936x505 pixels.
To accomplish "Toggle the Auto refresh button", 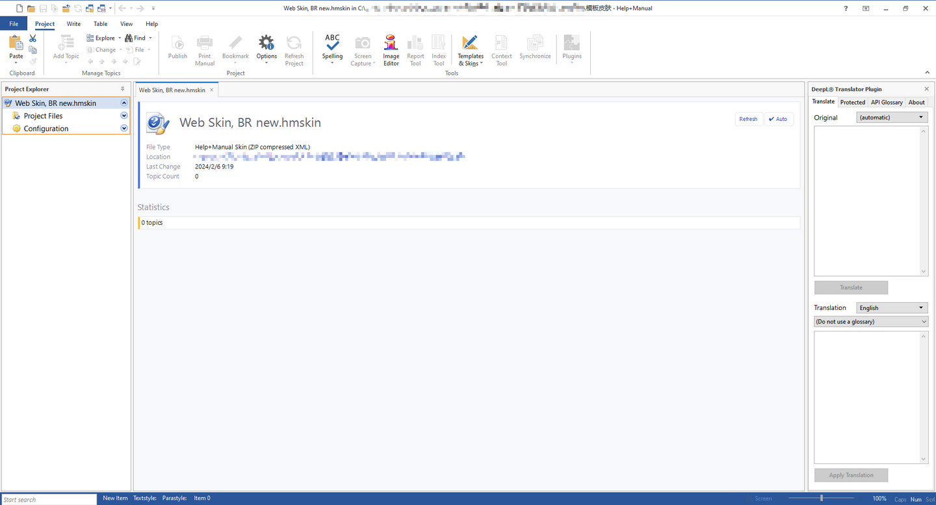I will [x=778, y=119].
